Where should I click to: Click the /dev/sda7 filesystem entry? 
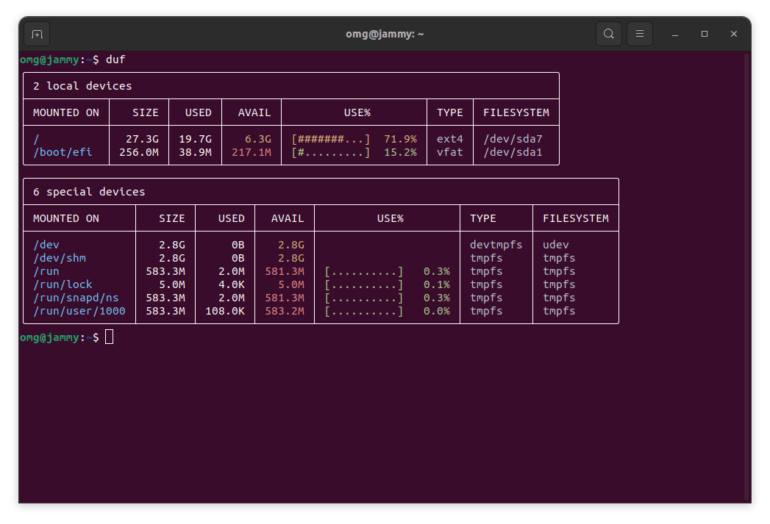coord(513,139)
